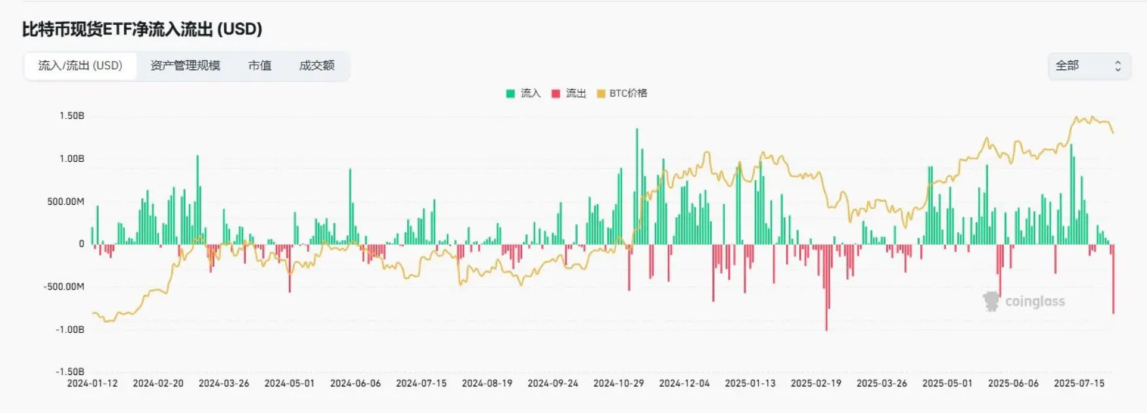Screen dimensions: 1147x413
Task: Click the 2025-05-01 axis date label
Action: 947,384
